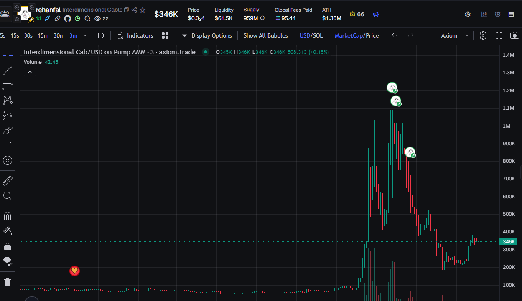Switch the USD/SOL currency toggle
The width and height of the screenshot is (522, 301).
tap(311, 35)
